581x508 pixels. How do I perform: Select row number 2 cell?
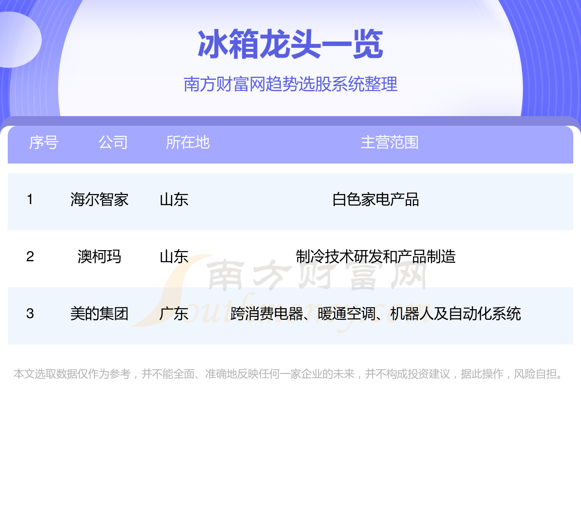click(x=30, y=256)
